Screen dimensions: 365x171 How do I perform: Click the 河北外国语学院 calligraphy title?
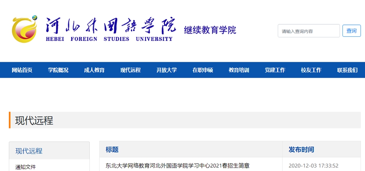(111, 25)
